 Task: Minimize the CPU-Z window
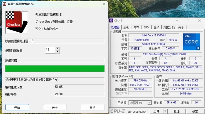pos(177,21)
